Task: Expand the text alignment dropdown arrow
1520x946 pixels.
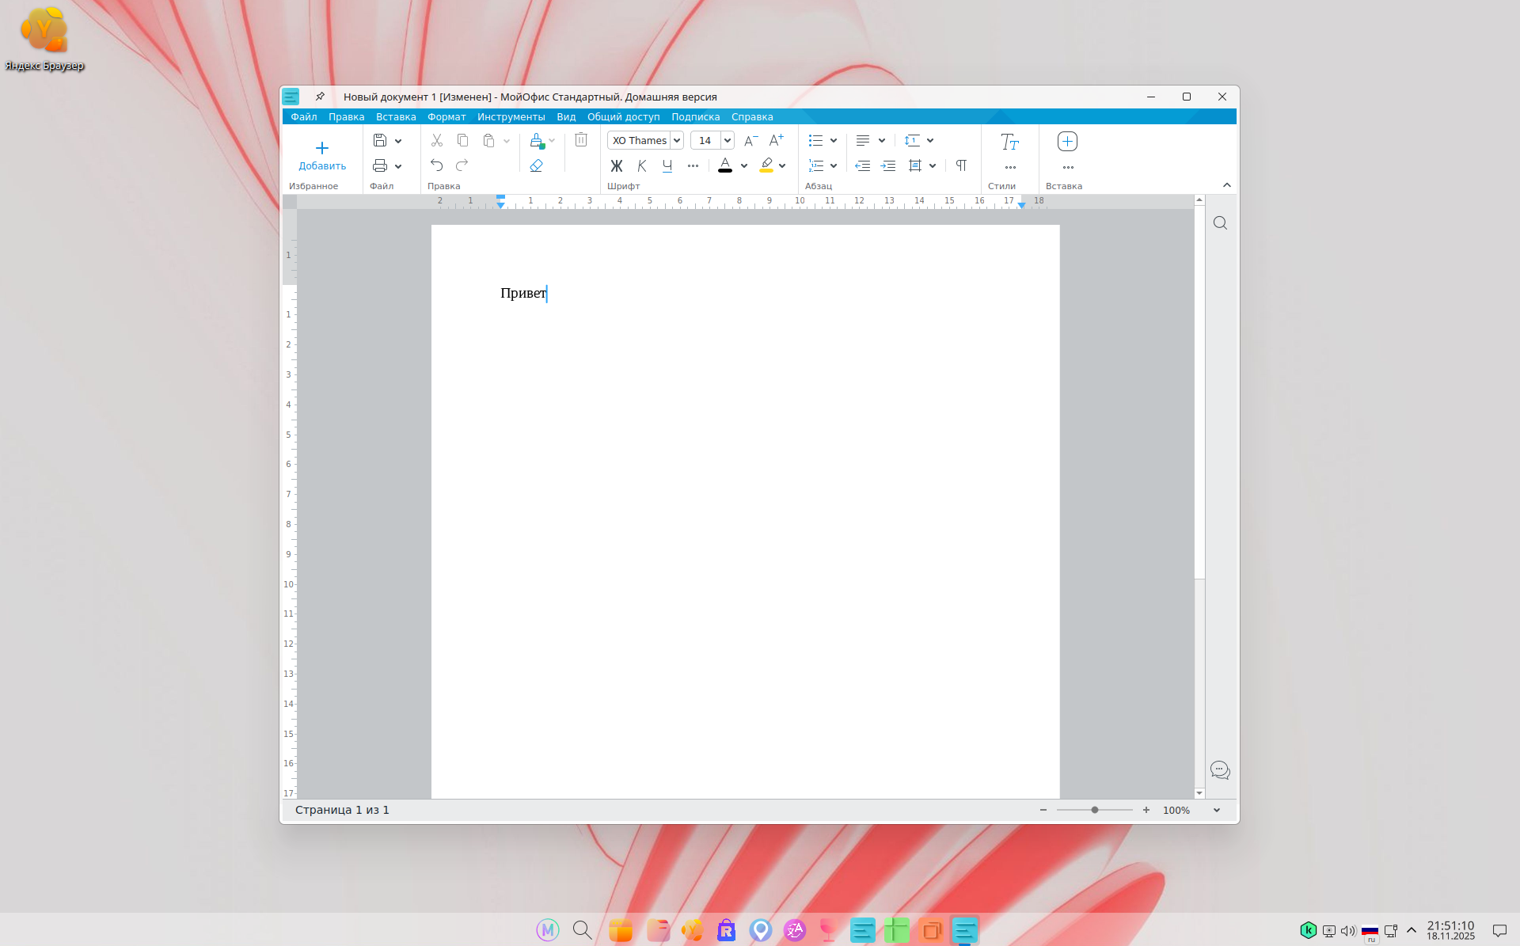Action: pyautogui.click(x=881, y=140)
